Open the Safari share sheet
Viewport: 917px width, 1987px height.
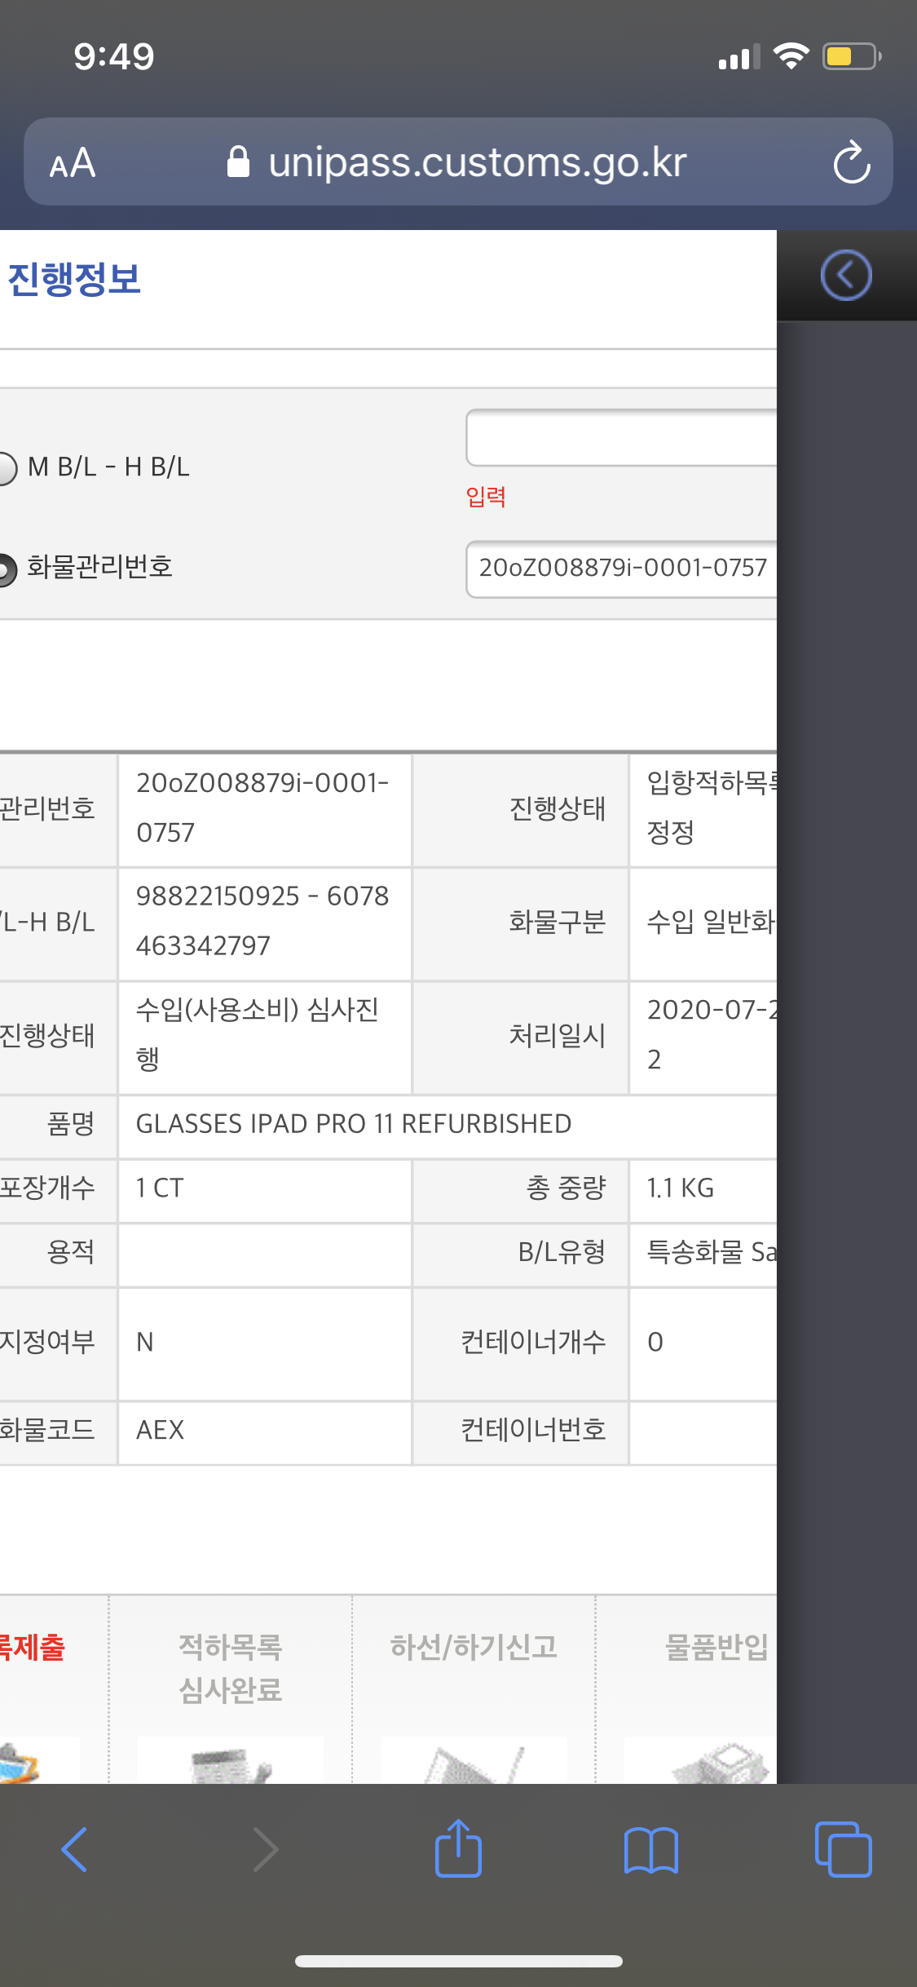[x=458, y=1849]
